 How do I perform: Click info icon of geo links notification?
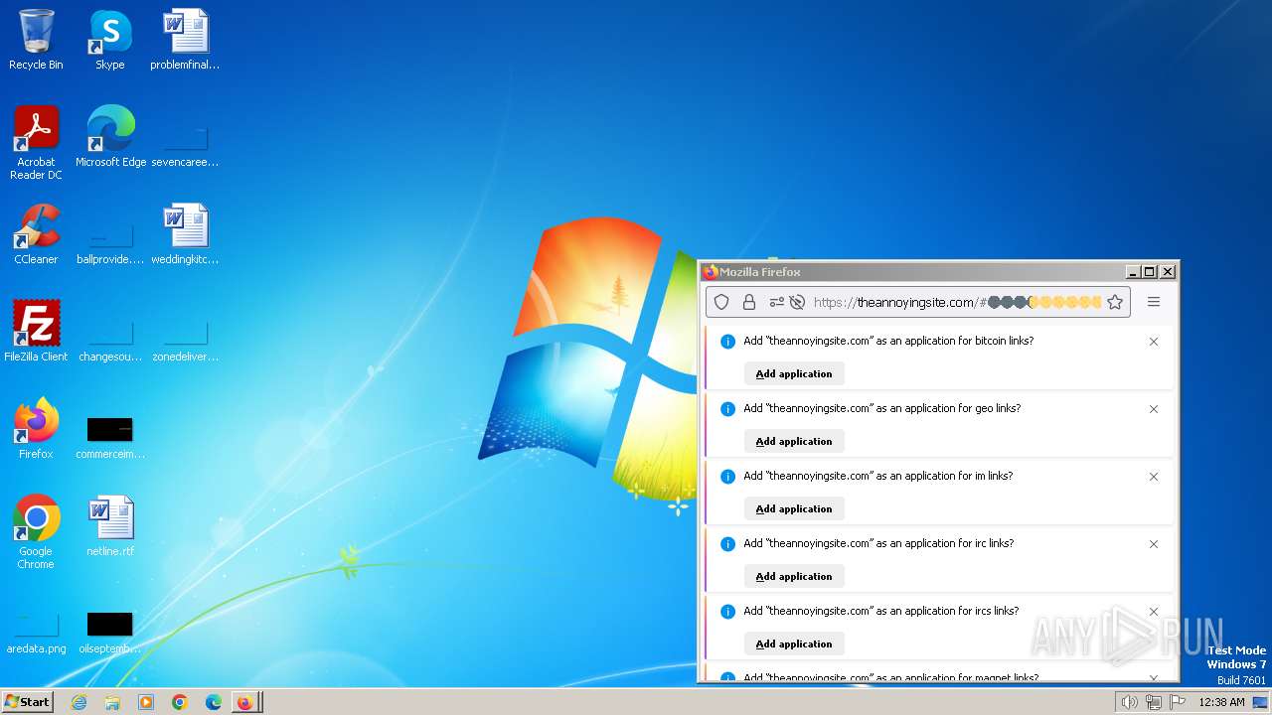[x=727, y=409]
